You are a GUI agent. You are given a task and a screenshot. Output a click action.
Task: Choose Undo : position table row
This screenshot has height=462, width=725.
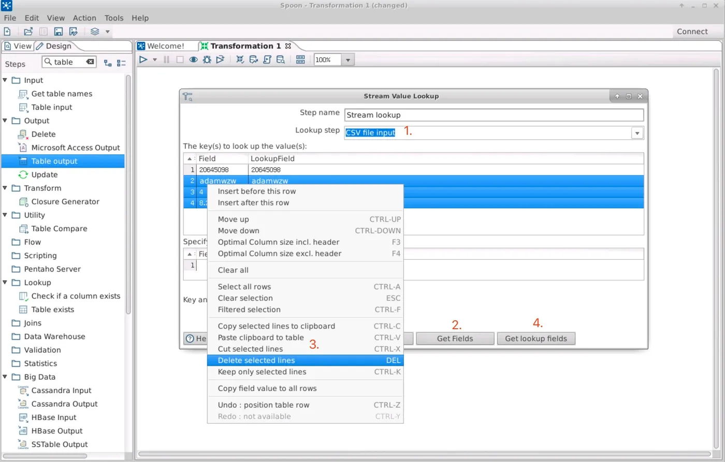click(305, 405)
